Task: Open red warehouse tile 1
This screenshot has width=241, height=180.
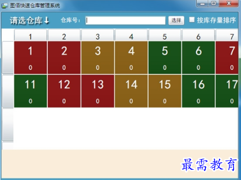Action: 30,58
